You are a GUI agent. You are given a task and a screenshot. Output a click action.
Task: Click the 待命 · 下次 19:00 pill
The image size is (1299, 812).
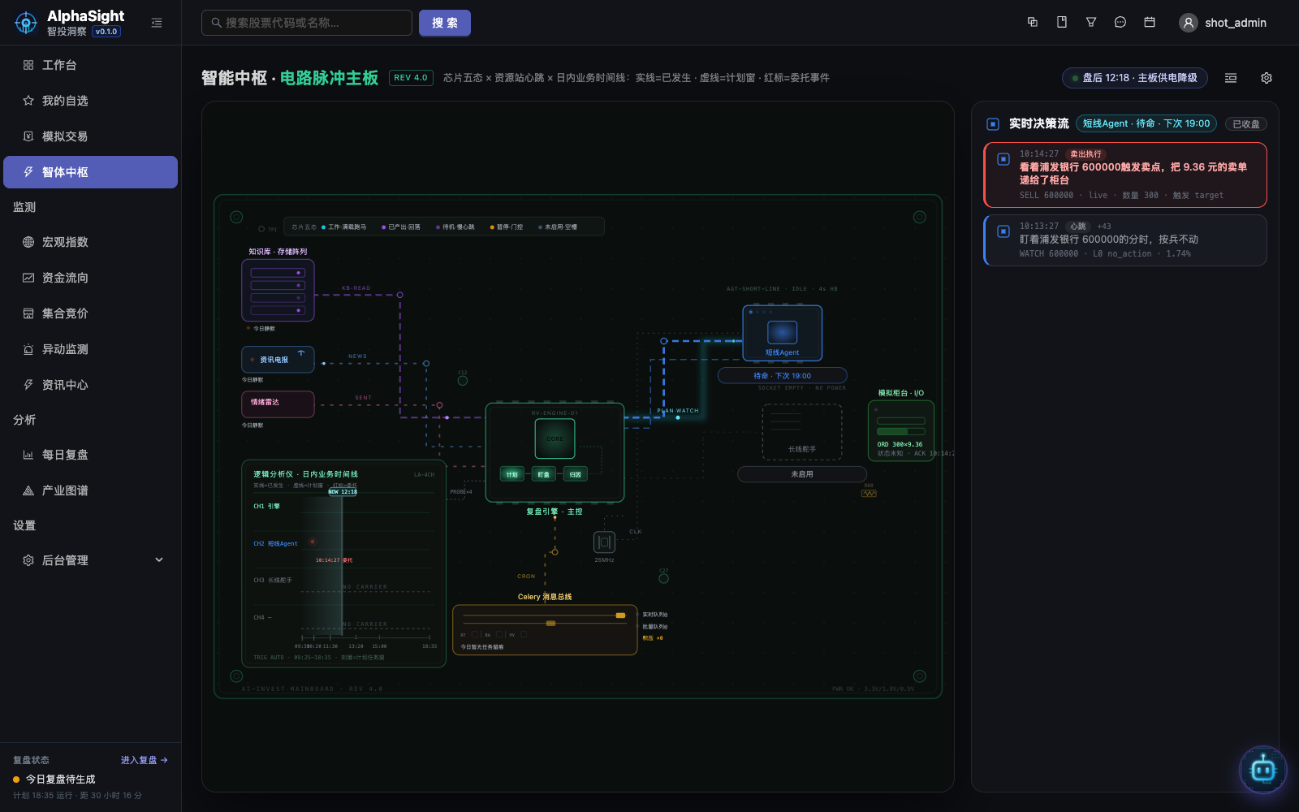click(x=783, y=376)
